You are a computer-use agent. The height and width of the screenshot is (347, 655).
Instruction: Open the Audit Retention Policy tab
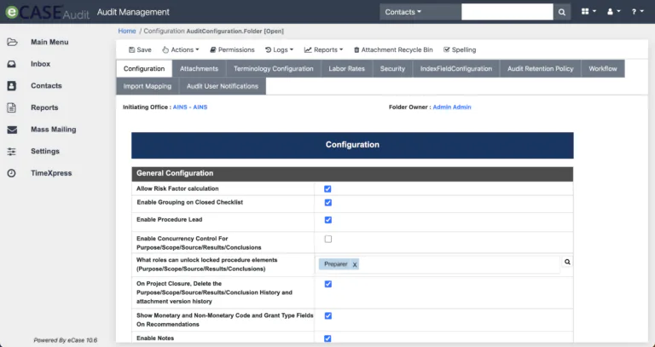tap(540, 69)
